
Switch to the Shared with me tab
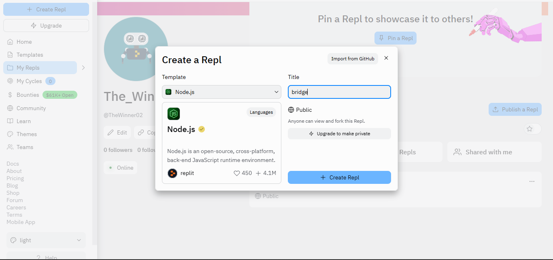pyautogui.click(x=494, y=152)
